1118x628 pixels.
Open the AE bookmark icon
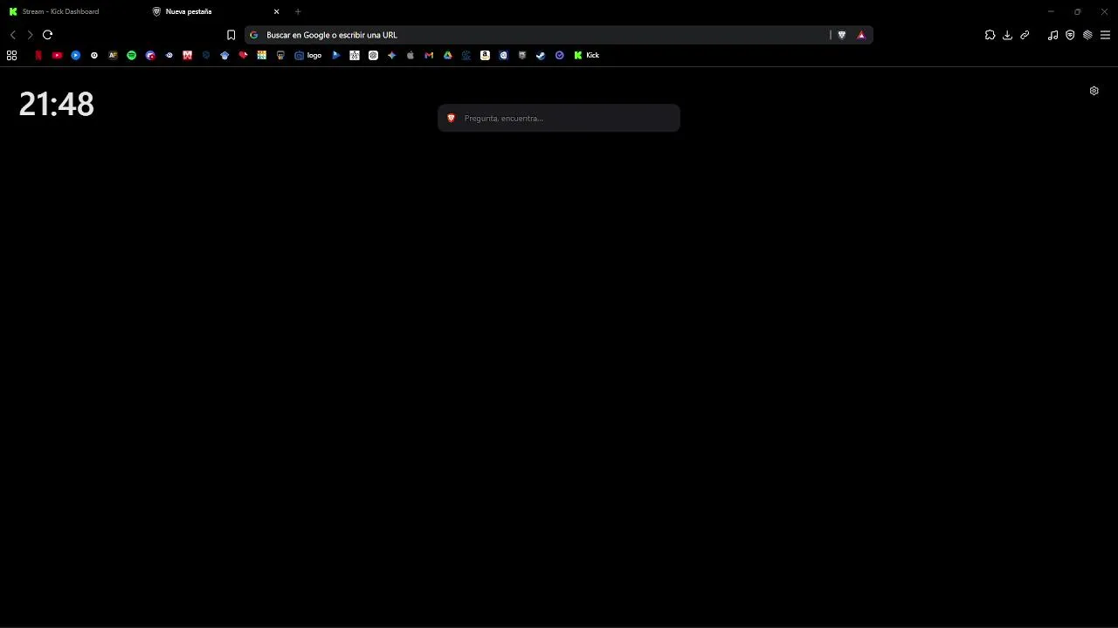click(113, 55)
